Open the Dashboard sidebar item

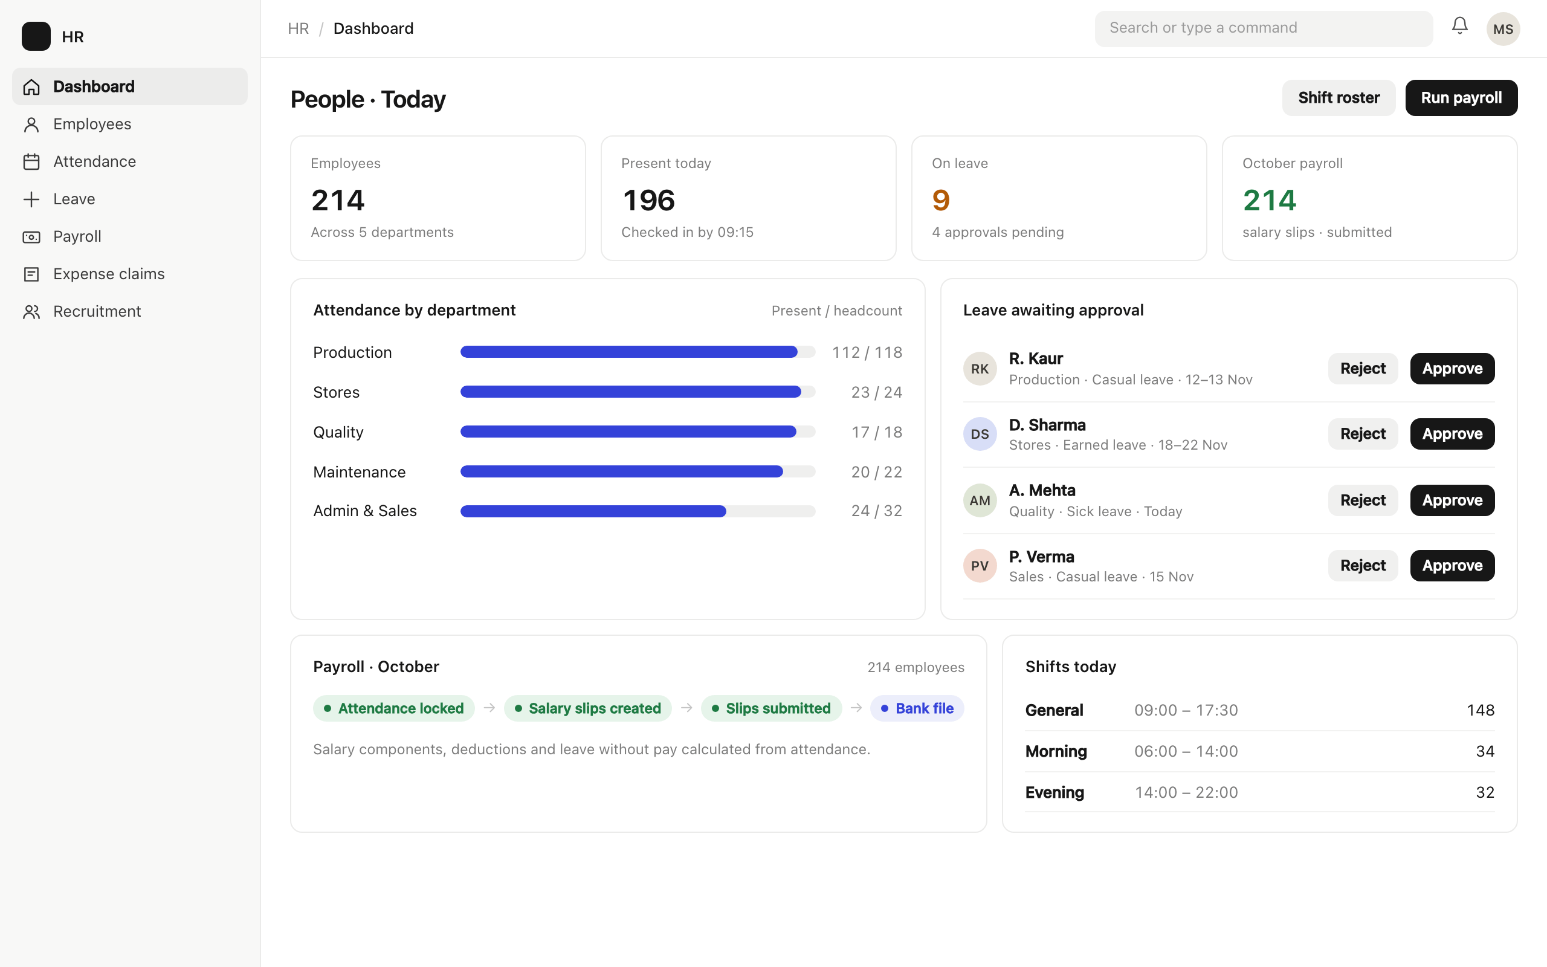point(130,86)
